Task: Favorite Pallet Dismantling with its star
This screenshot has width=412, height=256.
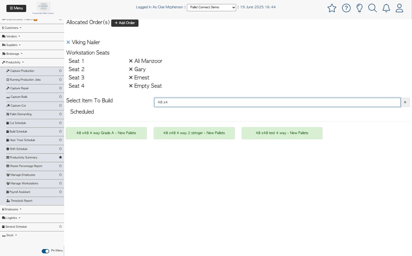Action: coord(60,114)
